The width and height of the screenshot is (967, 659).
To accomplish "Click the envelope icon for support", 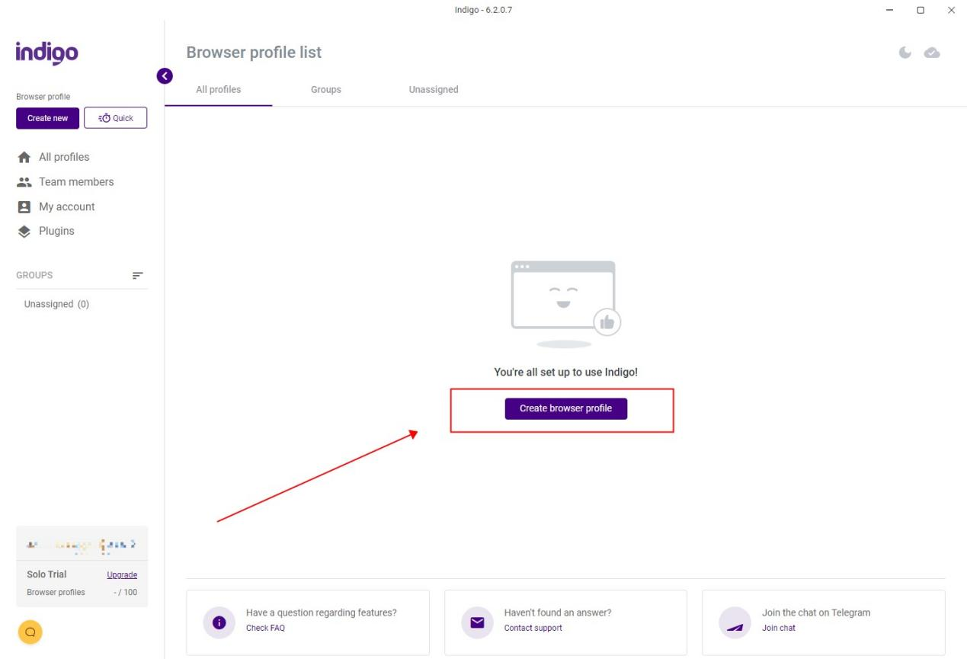I will point(477,622).
